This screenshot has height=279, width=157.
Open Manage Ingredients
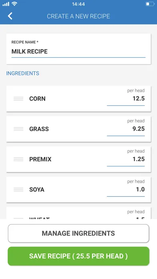pos(78,233)
